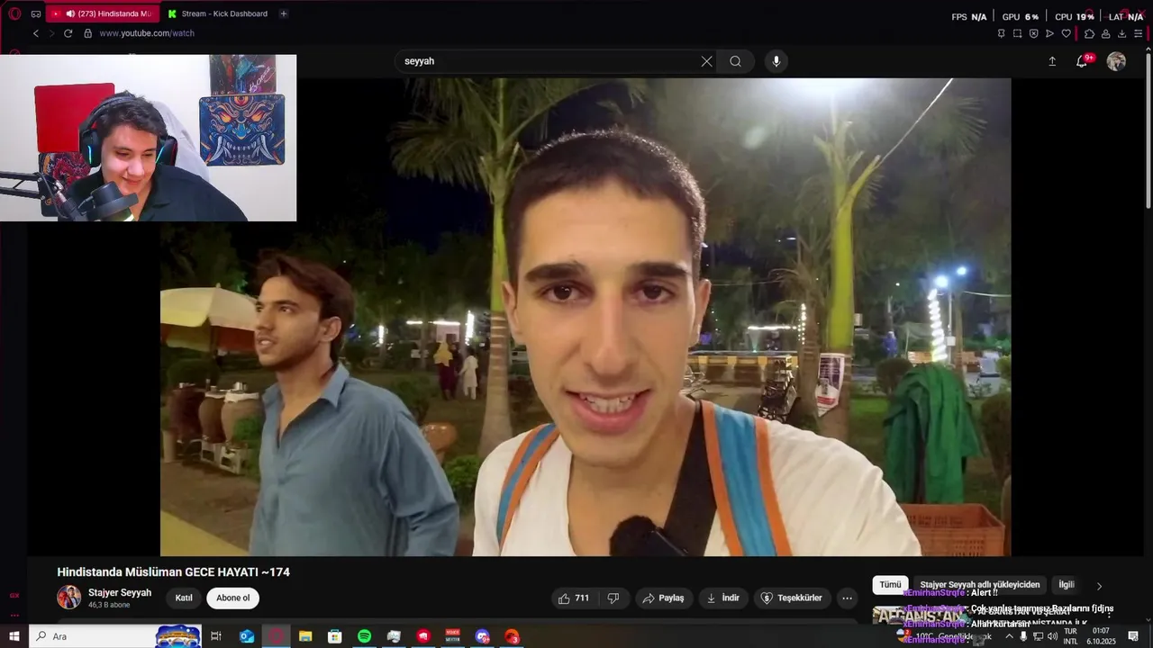The width and height of the screenshot is (1153, 648).
Task: Open the Easy setup sliders icon
Action: click(x=1138, y=33)
